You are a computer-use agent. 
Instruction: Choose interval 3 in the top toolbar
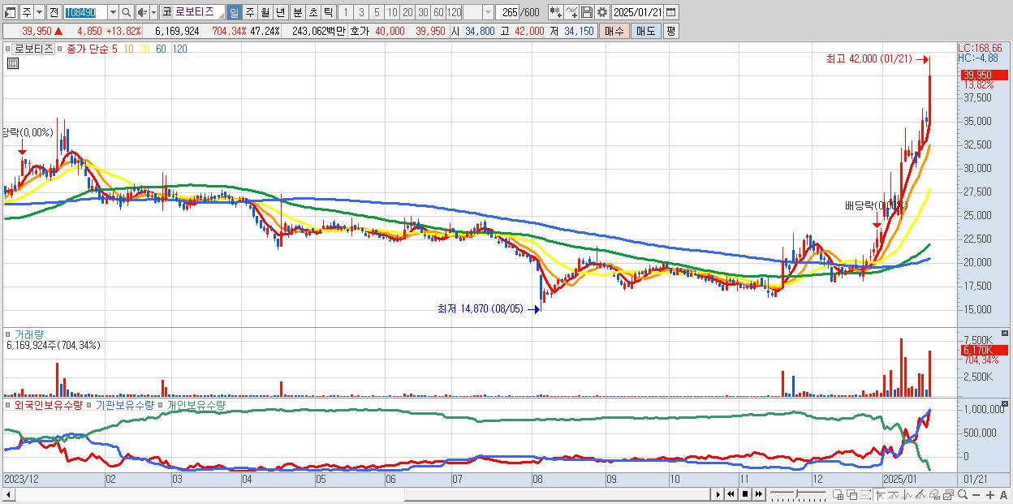click(x=361, y=12)
